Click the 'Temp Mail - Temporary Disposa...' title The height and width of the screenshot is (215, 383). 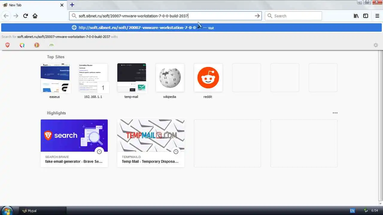pos(150,162)
